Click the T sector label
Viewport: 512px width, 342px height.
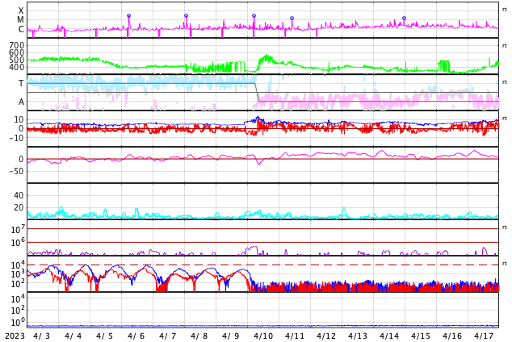pyautogui.click(x=21, y=83)
